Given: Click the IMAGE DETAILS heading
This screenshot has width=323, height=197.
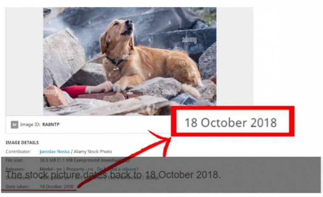Looking at the screenshot, I should 22,143.
